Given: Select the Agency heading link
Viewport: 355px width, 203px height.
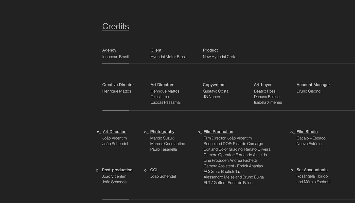Looking at the screenshot, I should point(110,50).
